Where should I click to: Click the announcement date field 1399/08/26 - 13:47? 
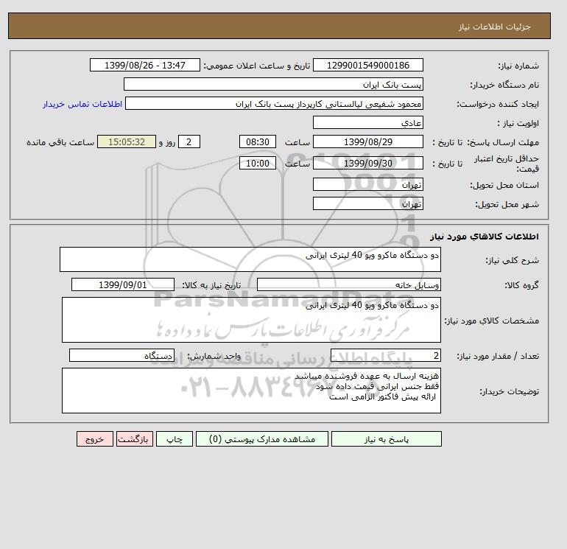145,65
